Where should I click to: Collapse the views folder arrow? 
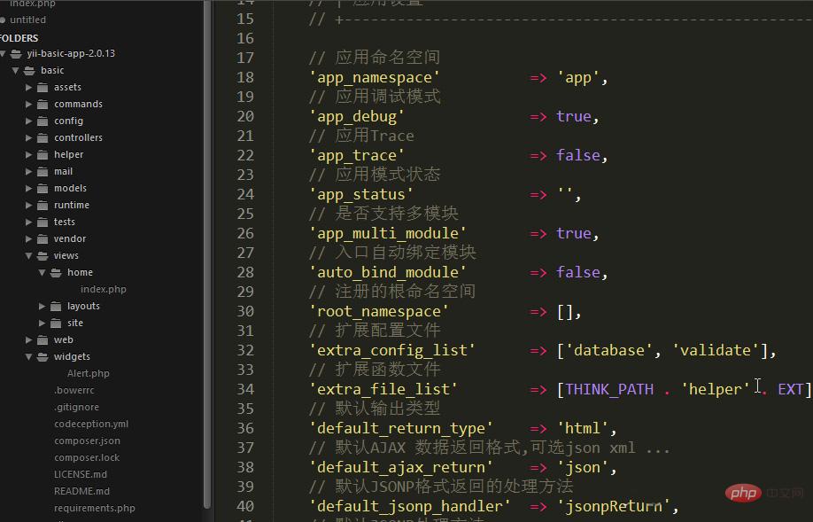[x=29, y=255]
